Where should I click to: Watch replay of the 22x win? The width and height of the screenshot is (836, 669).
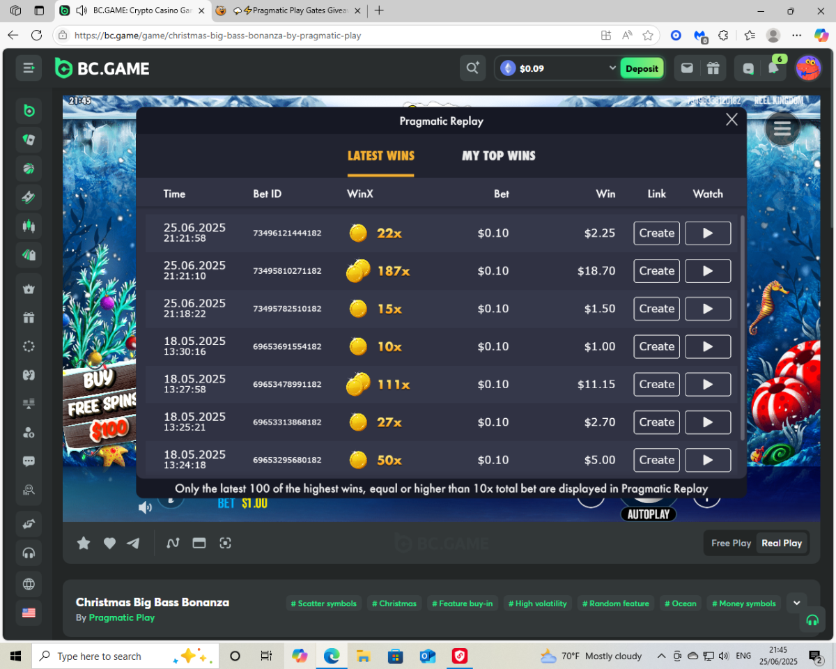708,233
